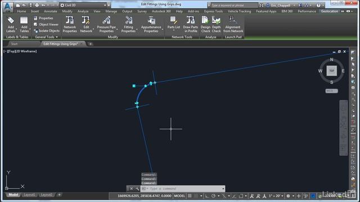Click the Help question mark icon
The height and width of the screenshot is (202, 360).
coord(318,5)
